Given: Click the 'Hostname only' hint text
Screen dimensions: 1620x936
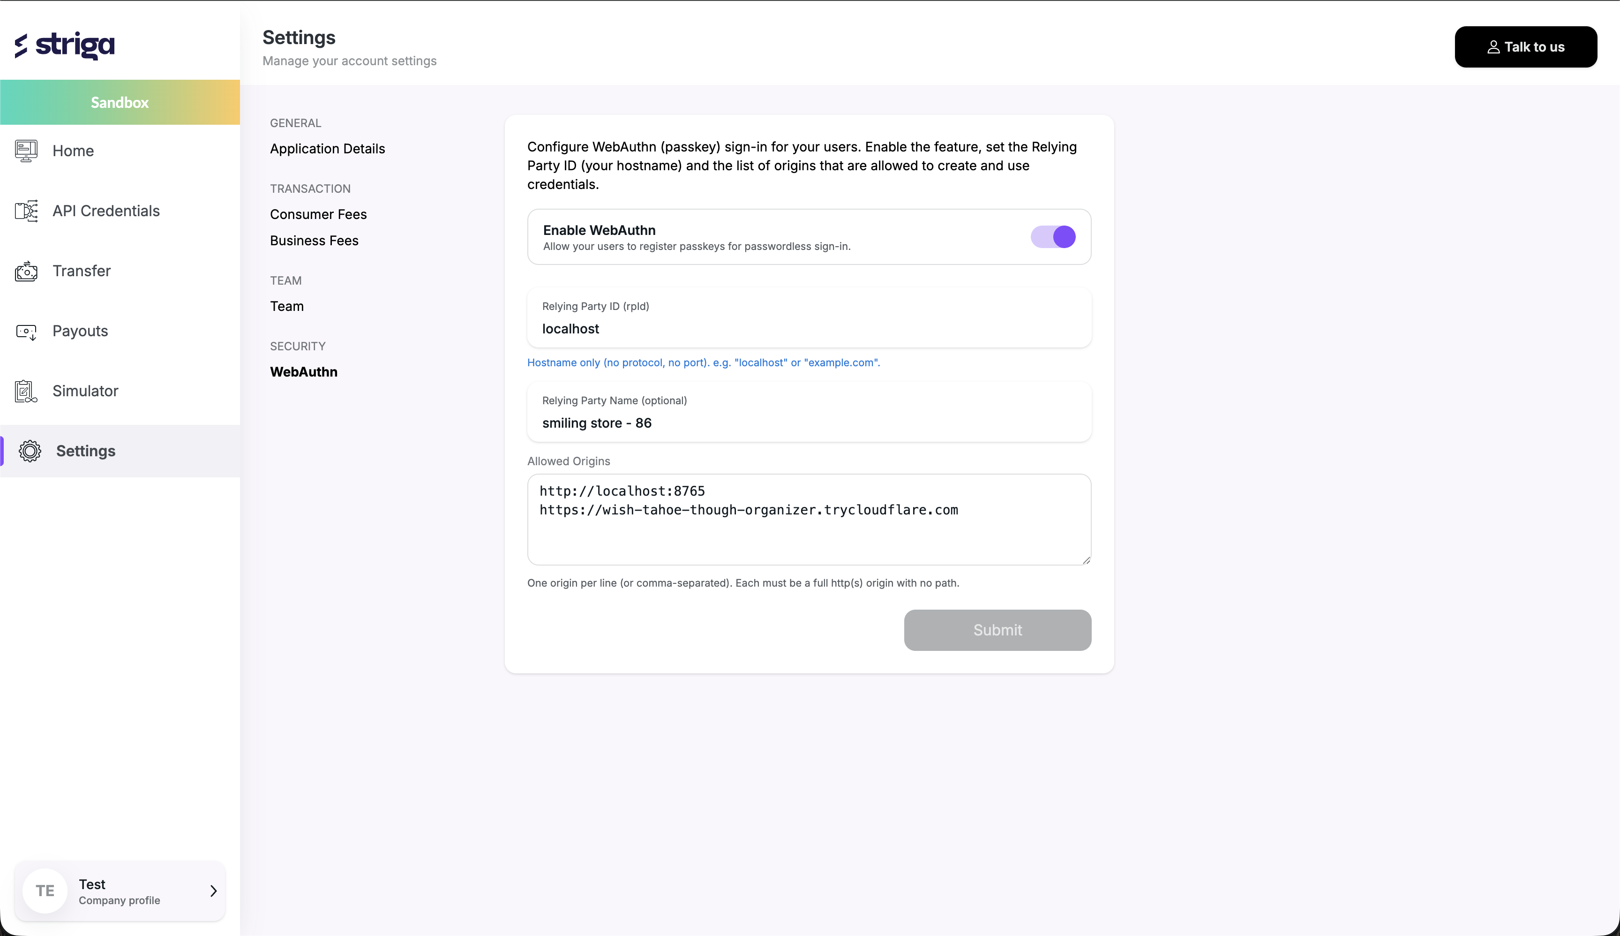Looking at the screenshot, I should coord(704,362).
